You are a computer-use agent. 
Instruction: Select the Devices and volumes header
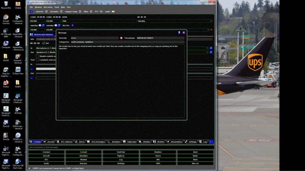click(x=41, y=34)
